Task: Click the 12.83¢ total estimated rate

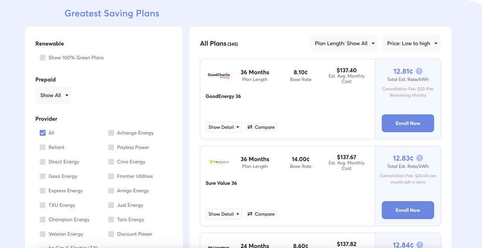Action: point(403,158)
